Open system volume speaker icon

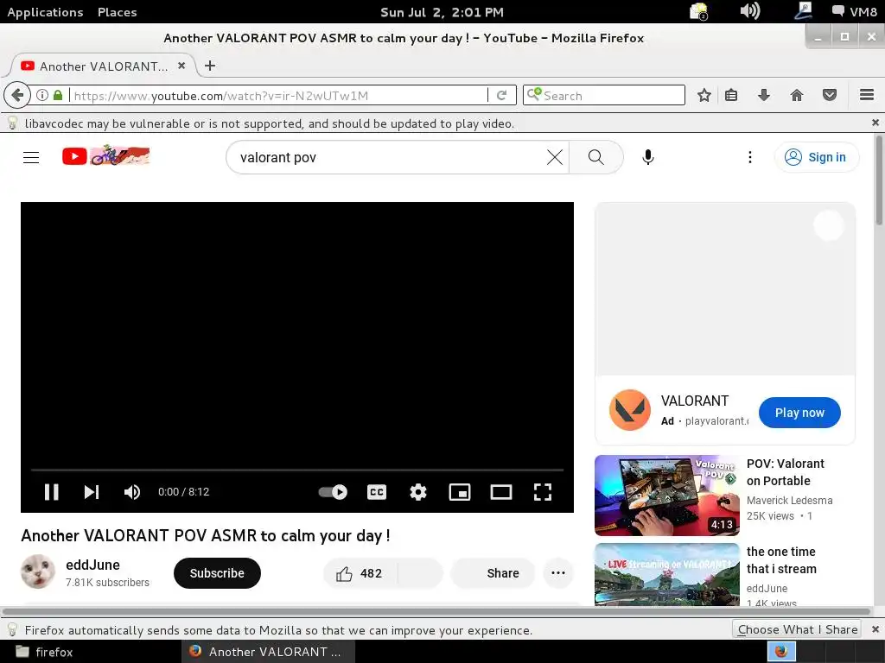pyautogui.click(x=750, y=11)
